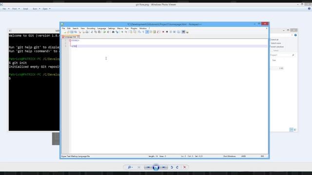Click the Copy icon in Notepad++ toolbar
The height and width of the screenshot is (175, 312).
click(x=96, y=32)
